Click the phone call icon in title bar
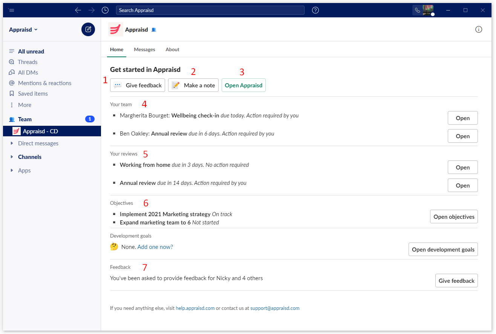496x334 pixels. (x=417, y=10)
